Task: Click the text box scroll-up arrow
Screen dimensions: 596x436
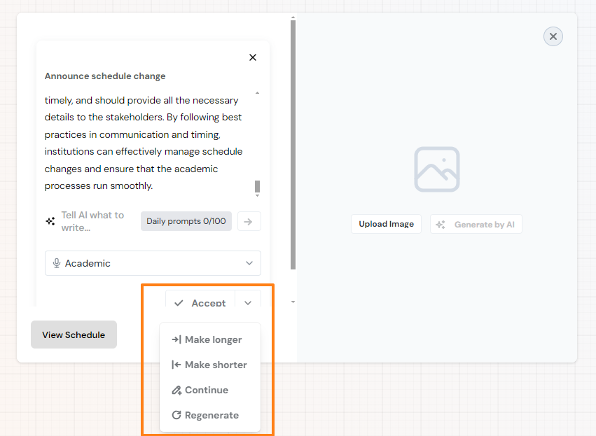Action: [257, 93]
